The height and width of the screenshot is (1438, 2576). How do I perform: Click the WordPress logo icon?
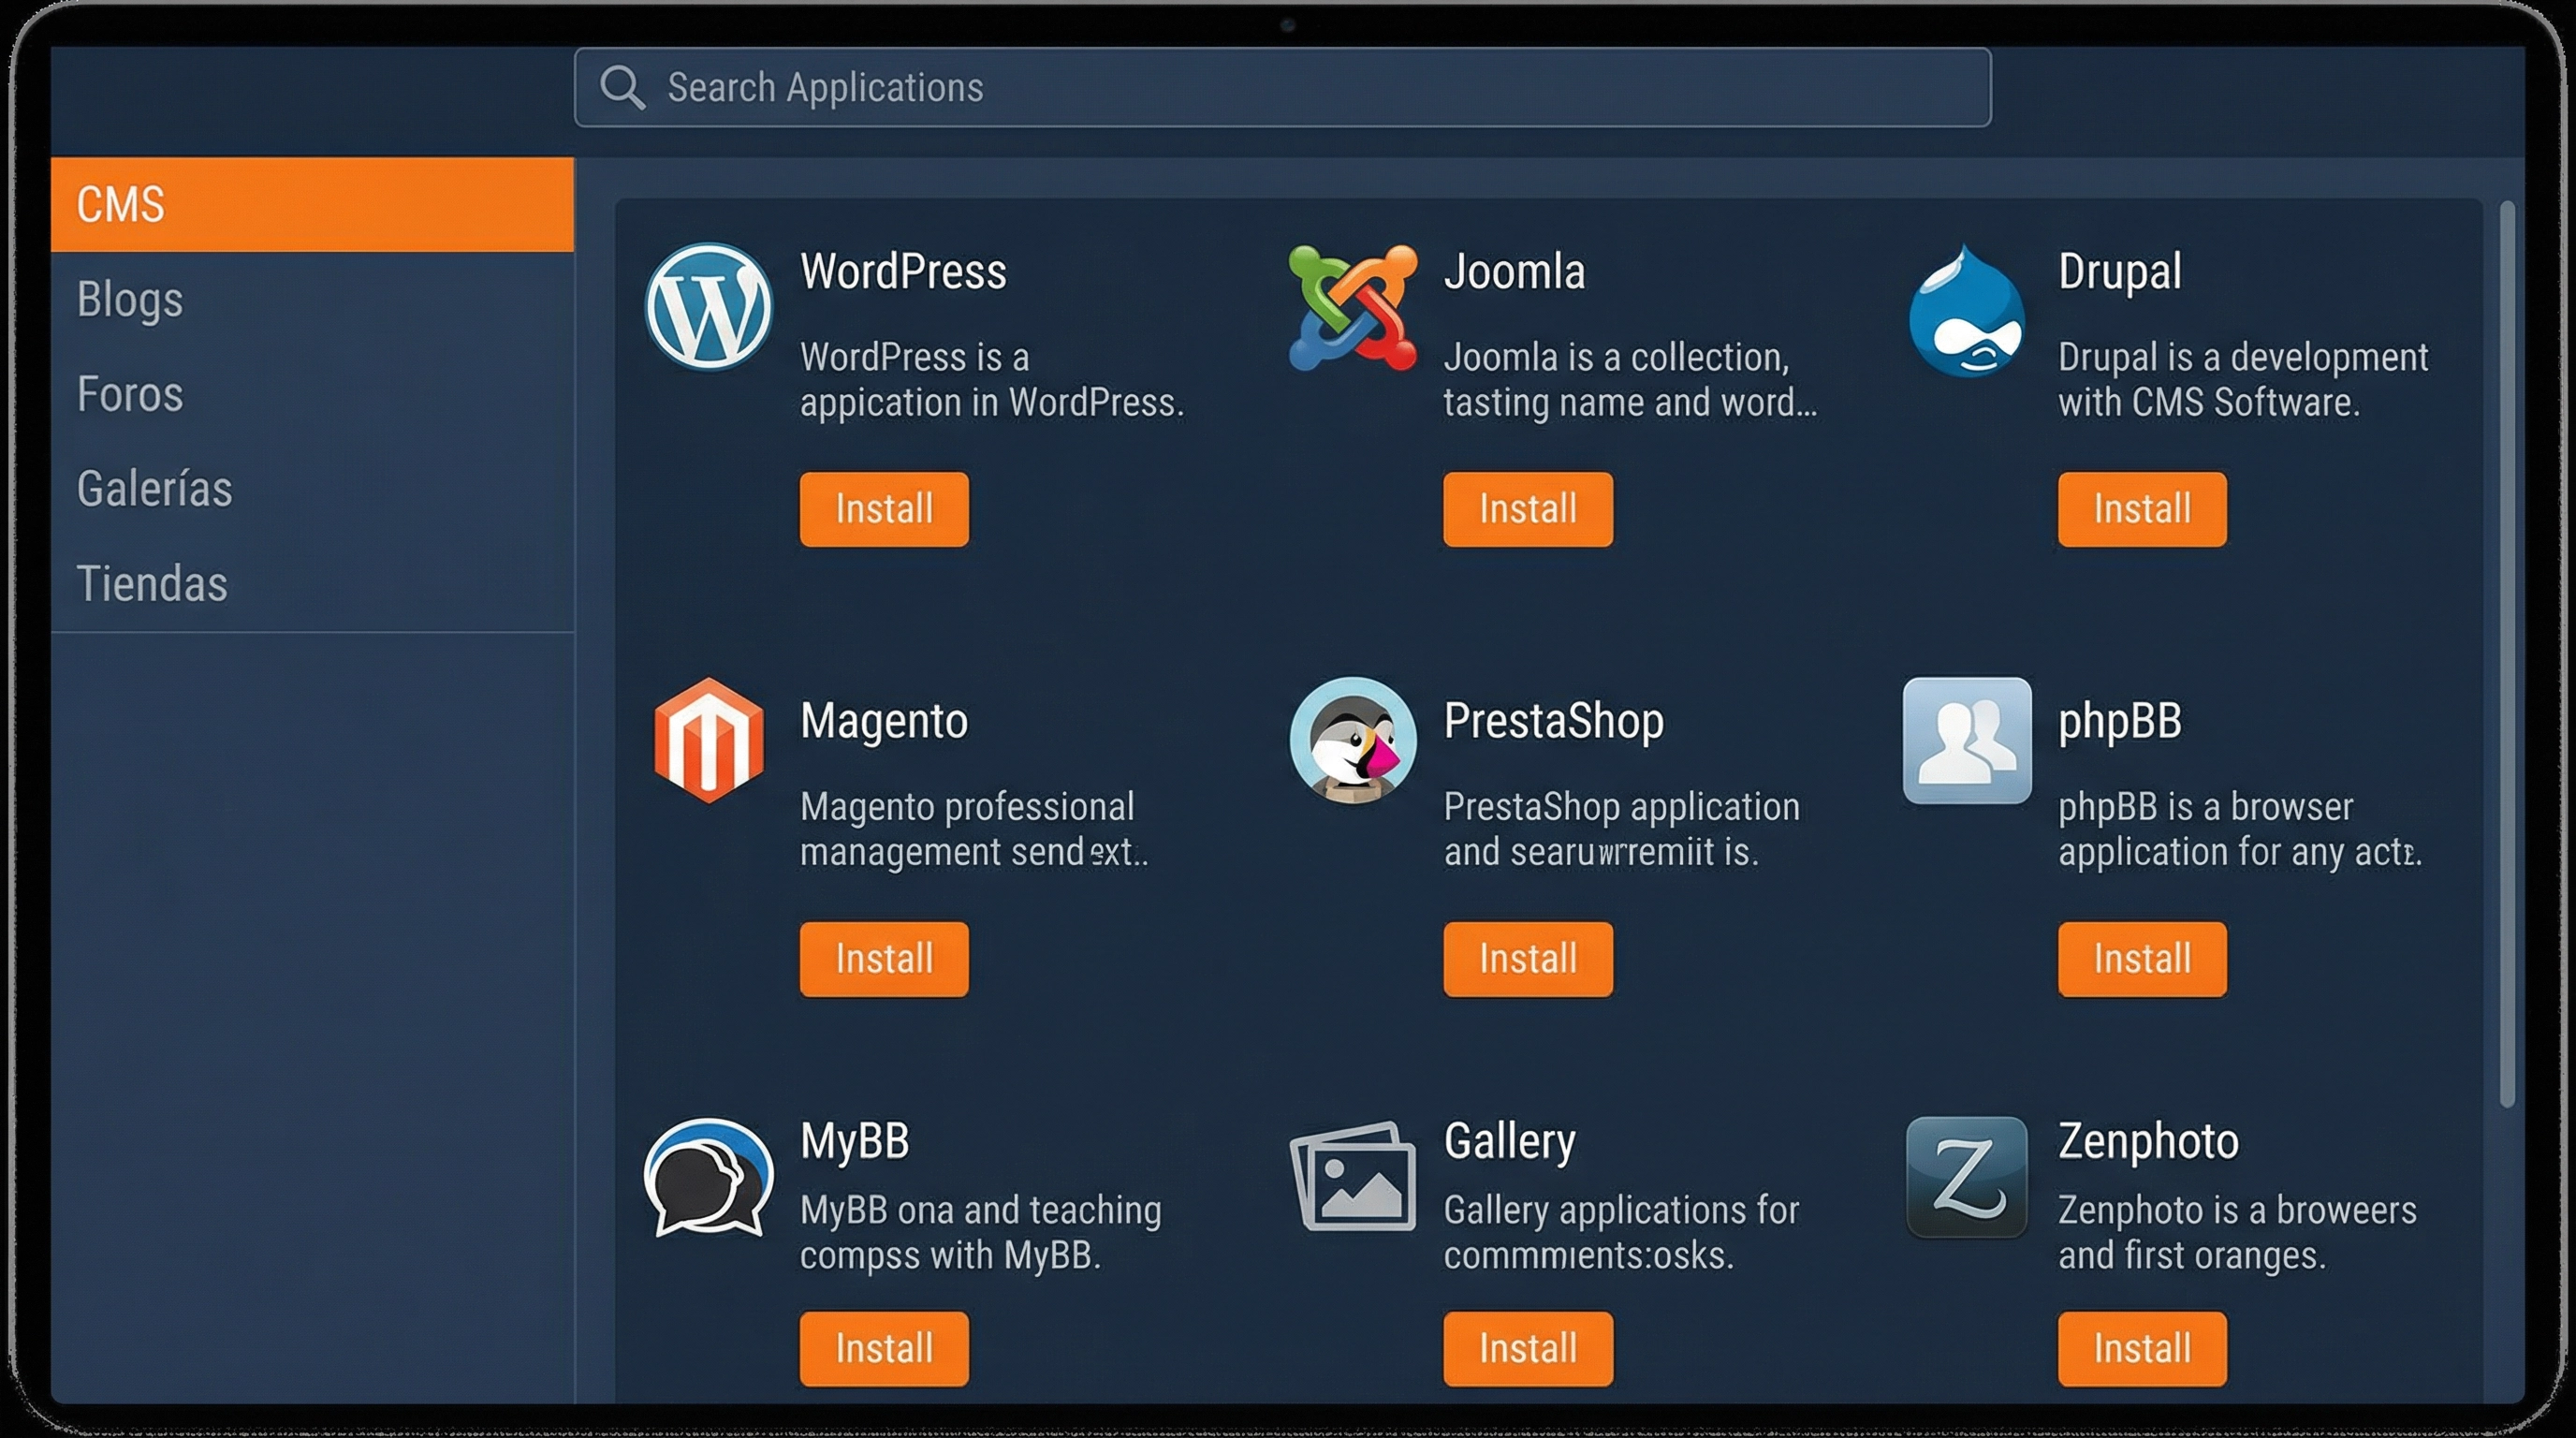(708, 307)
